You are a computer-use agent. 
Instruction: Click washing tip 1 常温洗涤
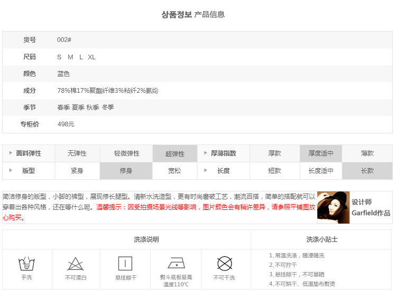coord(297,256)
